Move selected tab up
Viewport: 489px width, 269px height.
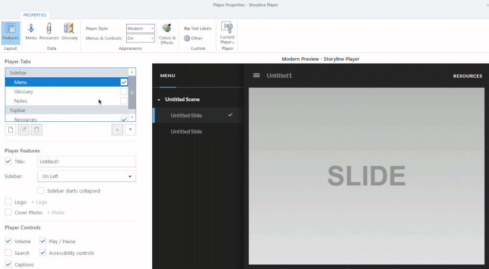(x=117, y=130)
